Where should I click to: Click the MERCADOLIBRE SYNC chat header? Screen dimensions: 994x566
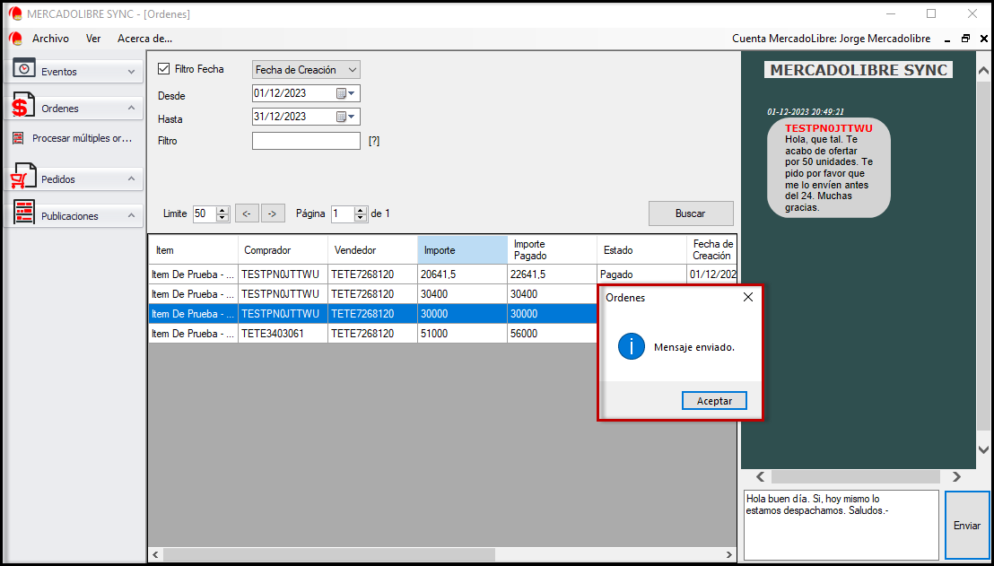859,70
